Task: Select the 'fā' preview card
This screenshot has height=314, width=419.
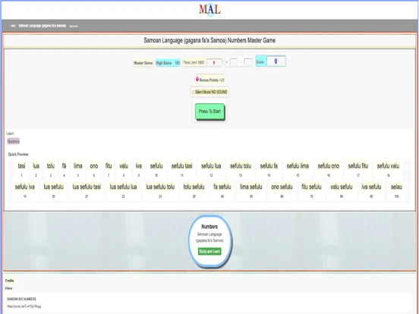Action: (x=64, y=170)
